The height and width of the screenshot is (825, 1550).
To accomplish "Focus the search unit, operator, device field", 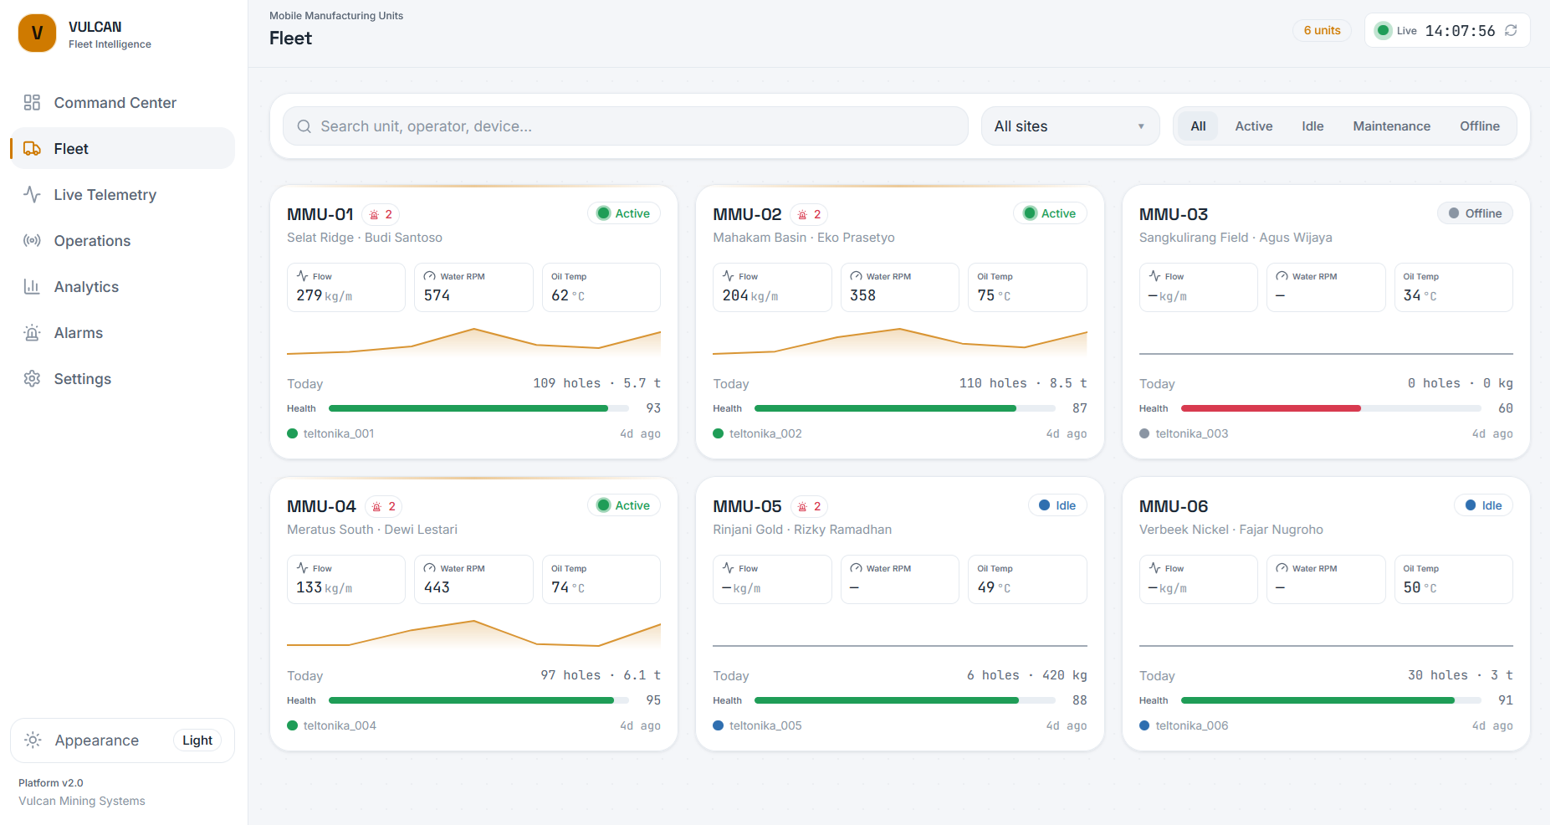I will click(x=626, y=126).
